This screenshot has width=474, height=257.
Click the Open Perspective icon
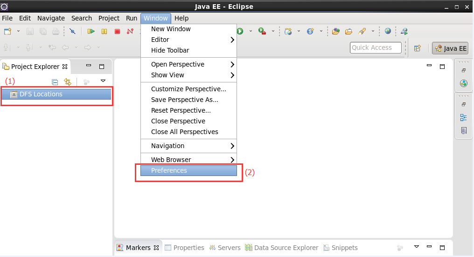[418, 48]
